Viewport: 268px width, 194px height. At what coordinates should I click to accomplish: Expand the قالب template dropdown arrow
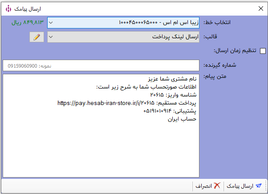(51, 37)
